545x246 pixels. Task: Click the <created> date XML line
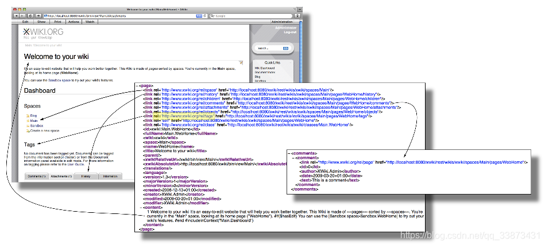pyautogui.click(x=180, y=190)
